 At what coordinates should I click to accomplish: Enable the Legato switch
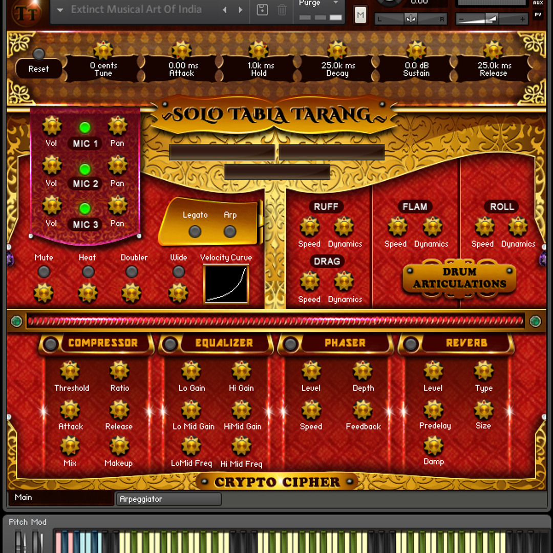coord(195,231)
